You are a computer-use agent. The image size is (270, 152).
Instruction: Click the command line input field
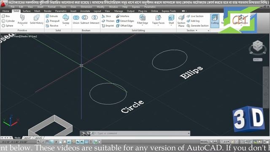point(141,133)
